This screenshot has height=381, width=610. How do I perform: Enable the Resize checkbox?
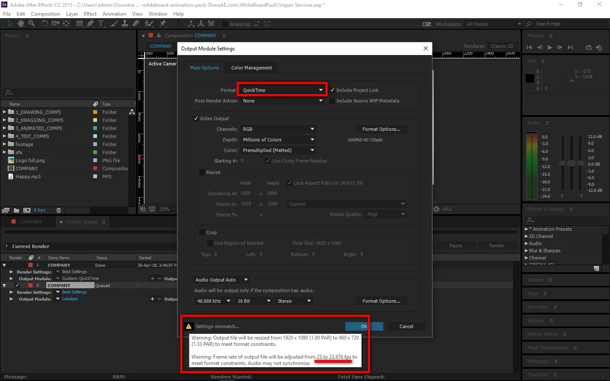tap(202, 172)
